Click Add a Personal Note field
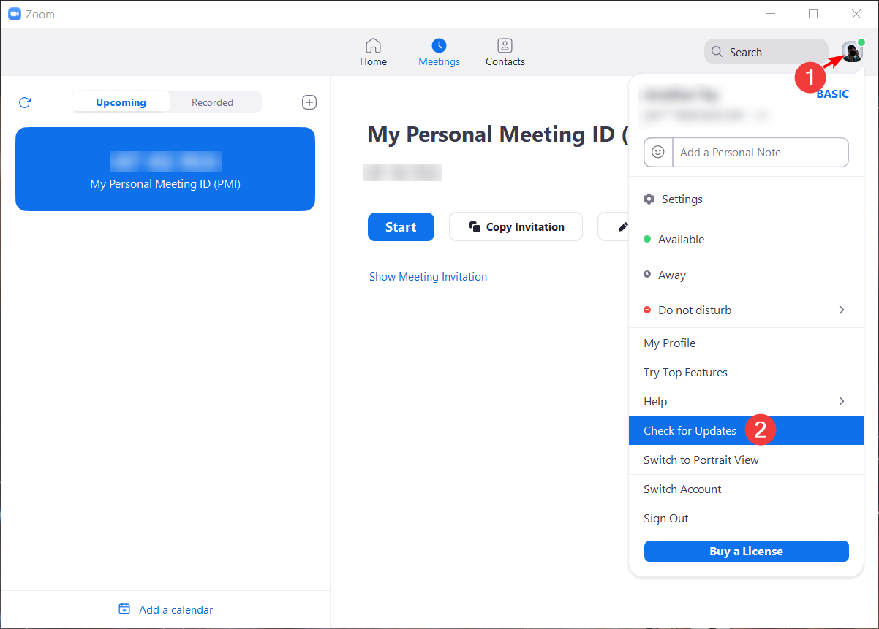The image size is (879, 629). click(760, 152)
